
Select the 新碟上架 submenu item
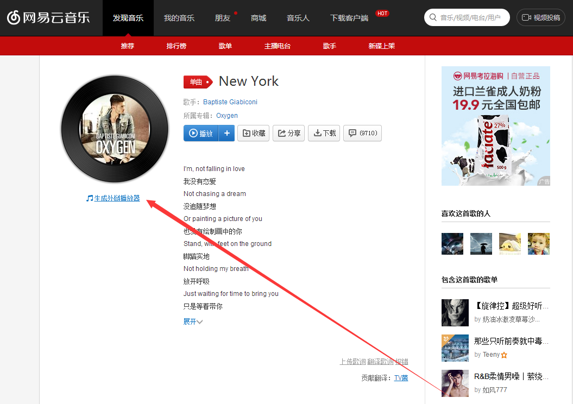point(381,46)
